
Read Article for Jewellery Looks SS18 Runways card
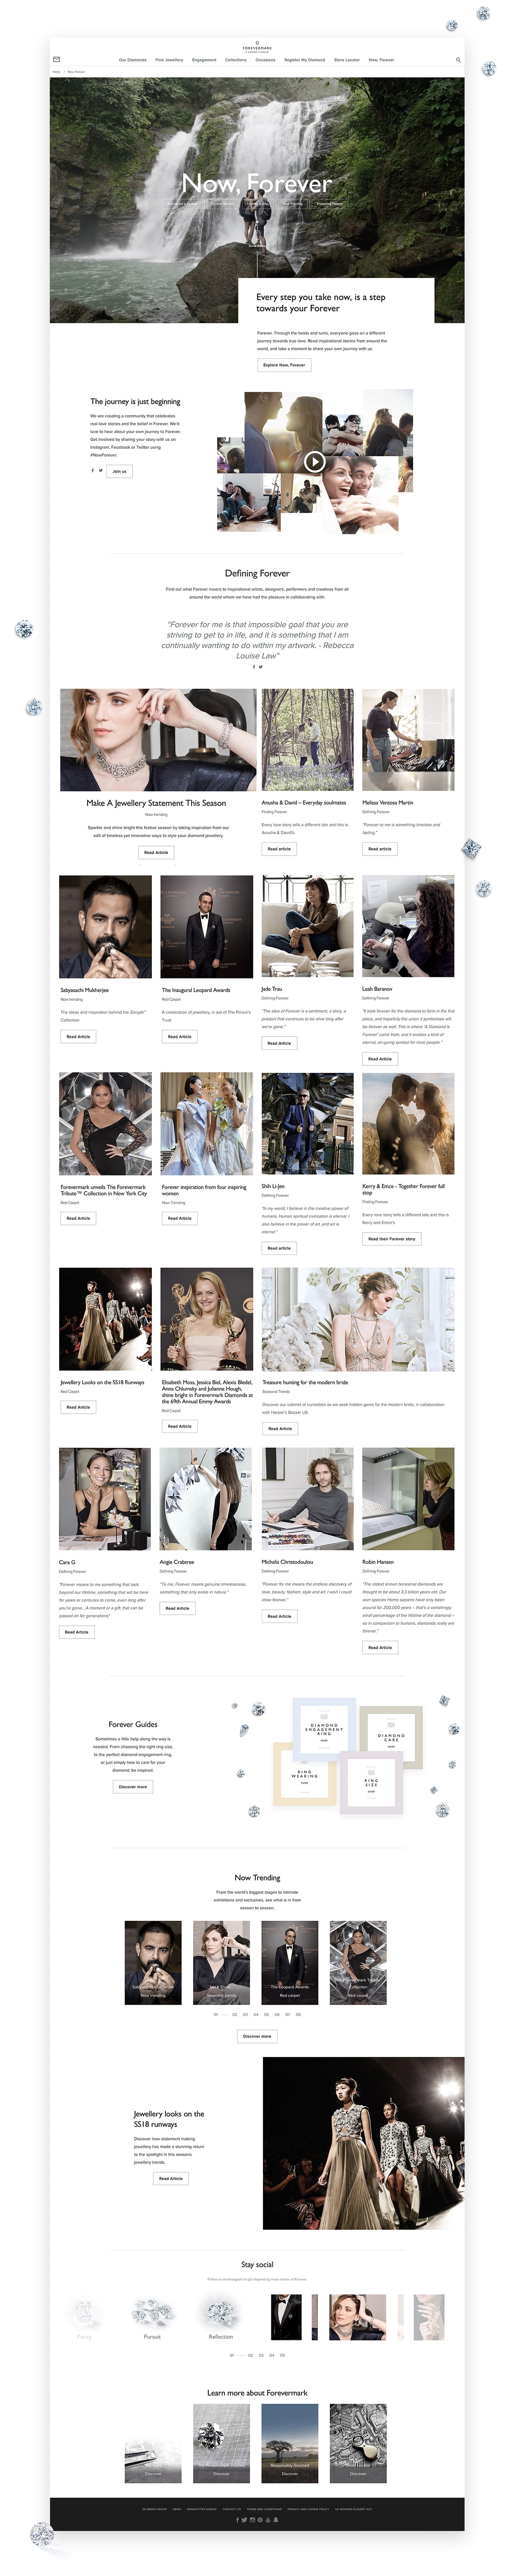tap(78, 1407)
